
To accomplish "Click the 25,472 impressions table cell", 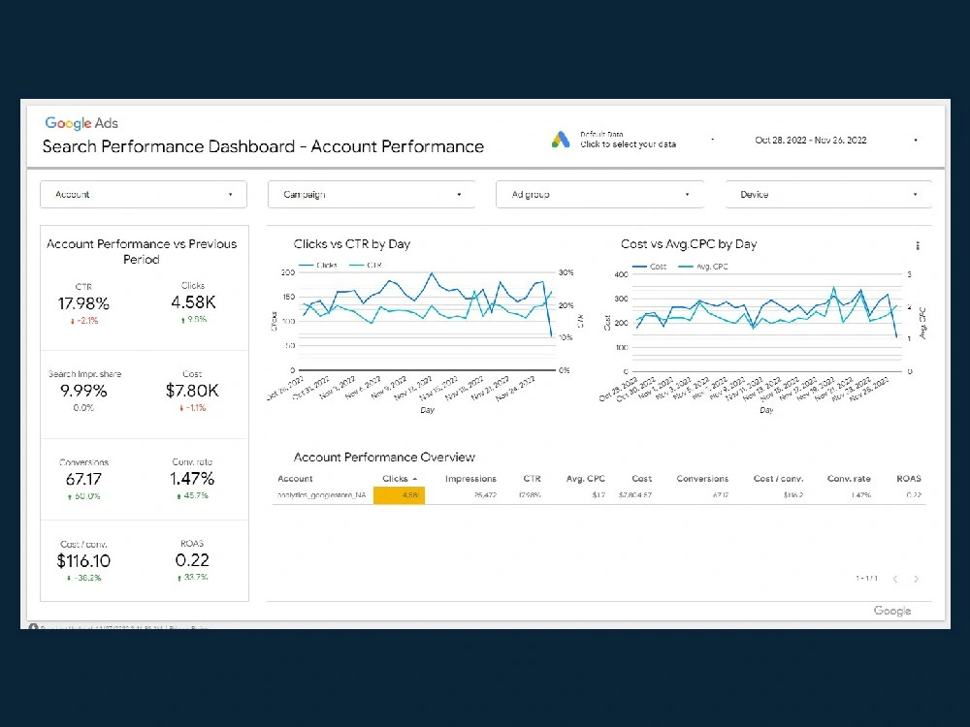I will pos(485,495).
